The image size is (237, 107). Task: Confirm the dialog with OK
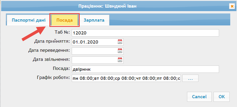pyautogui.click(x=222, y=97)
